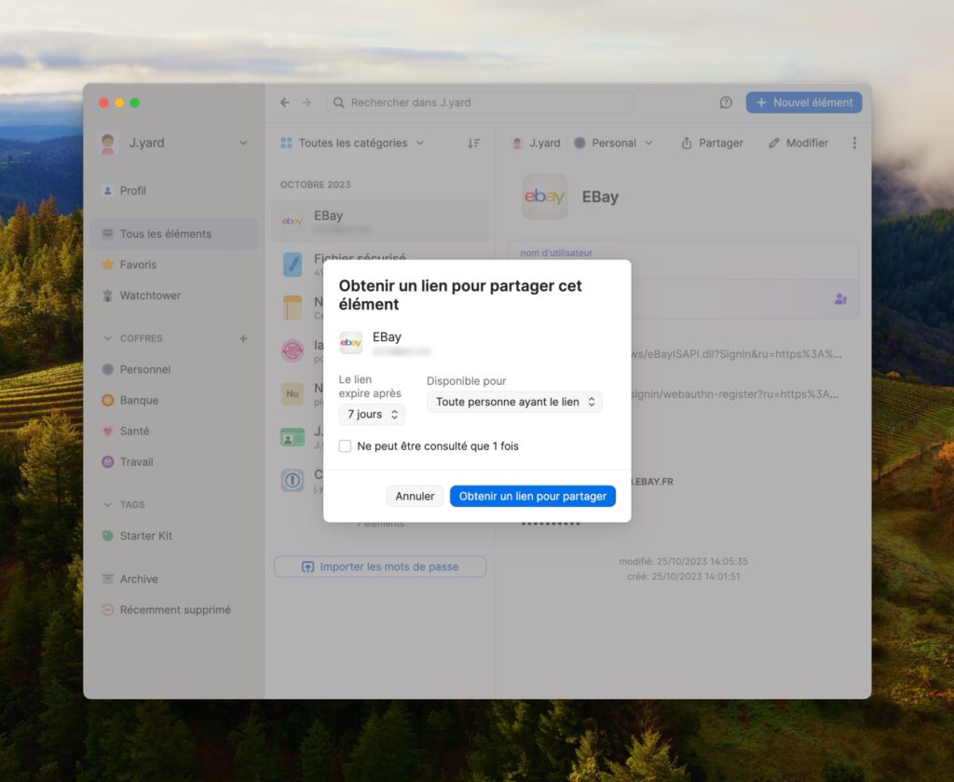Open 'Récemment supprimé' in sidebar
Image resolution: width=954 pixels, height=782 pixels.
(173, 610)
